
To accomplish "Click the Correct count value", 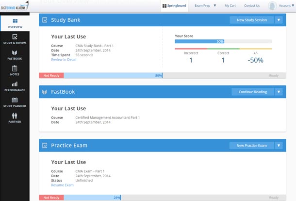I will pos(223,60).
